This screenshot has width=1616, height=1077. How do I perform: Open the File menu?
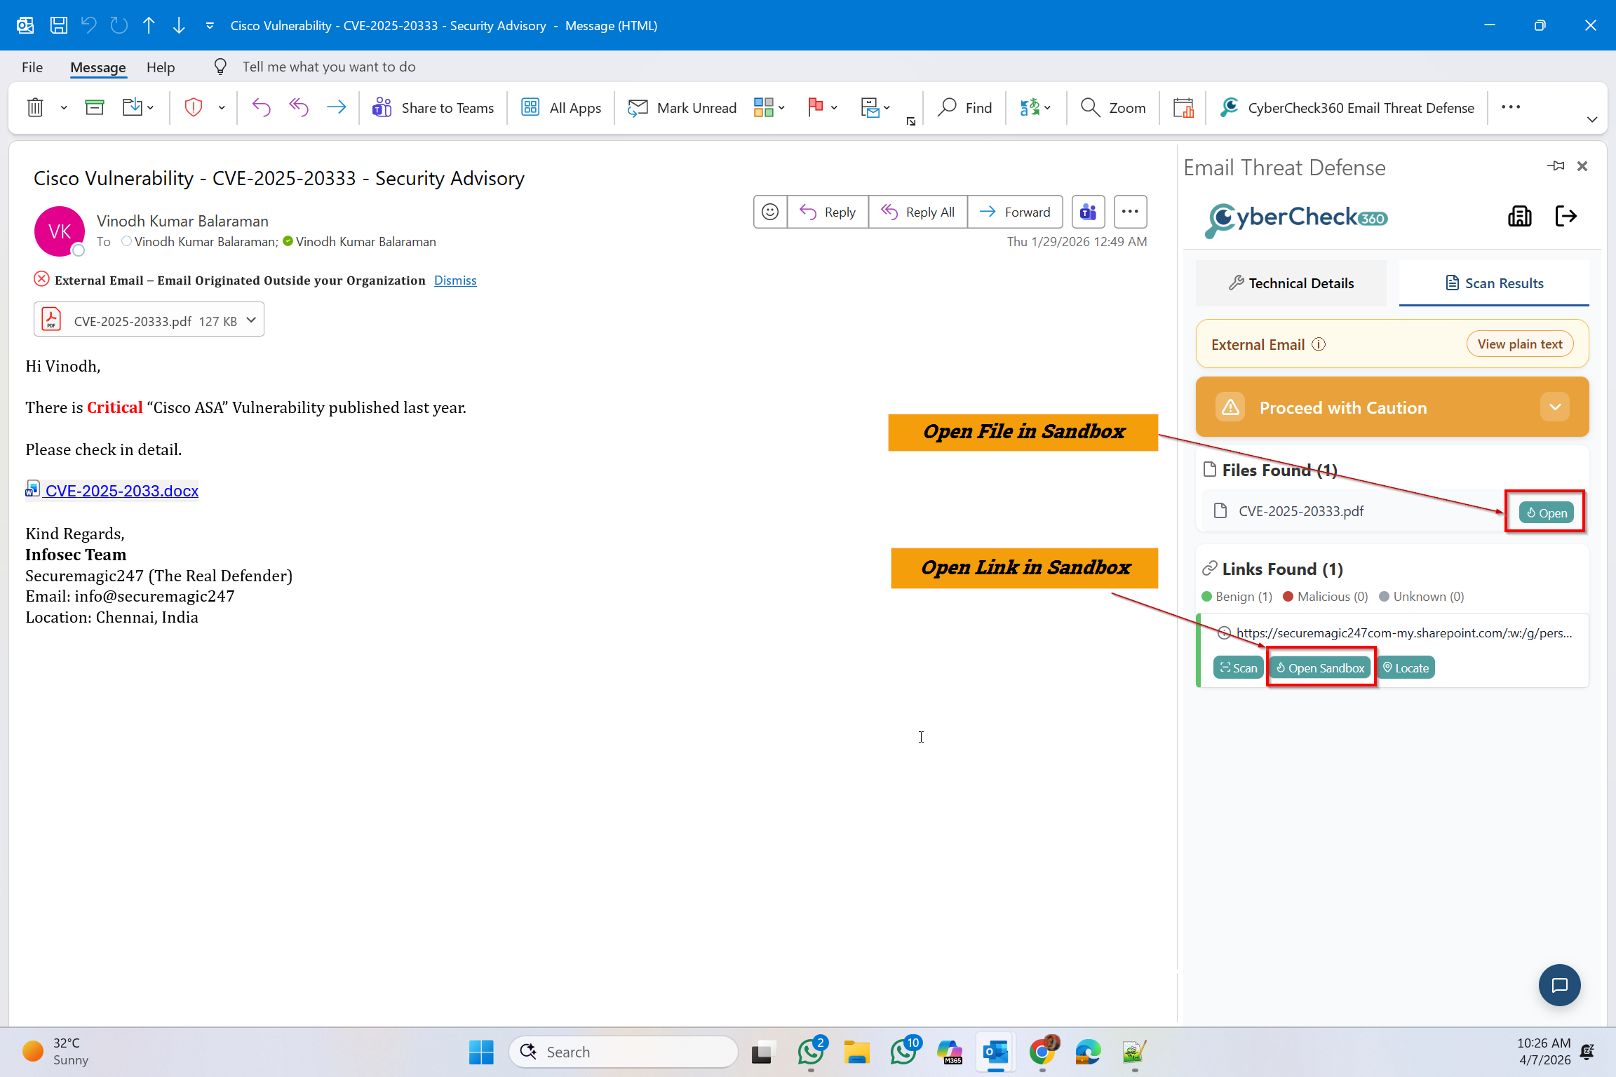[32, 67]
